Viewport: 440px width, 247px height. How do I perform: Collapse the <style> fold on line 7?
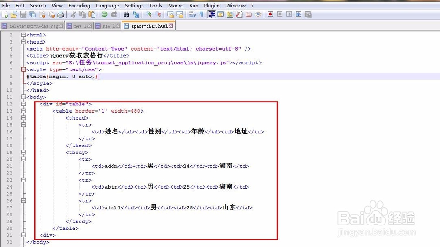(23, 69)
